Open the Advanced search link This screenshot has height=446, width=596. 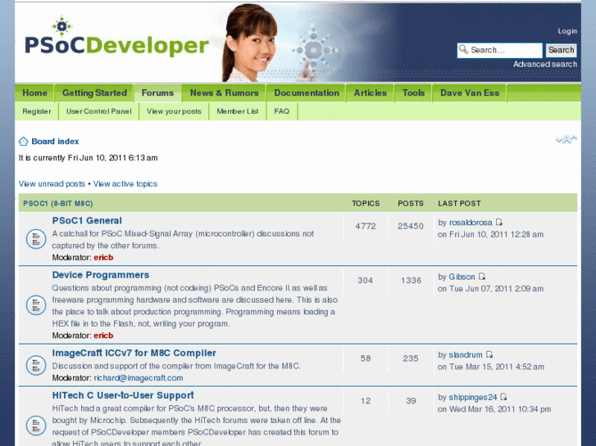click(x=544, y=65)
